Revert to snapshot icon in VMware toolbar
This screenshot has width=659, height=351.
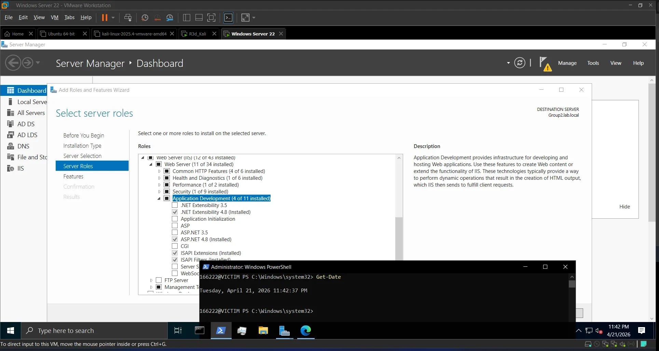pos(157,17)
